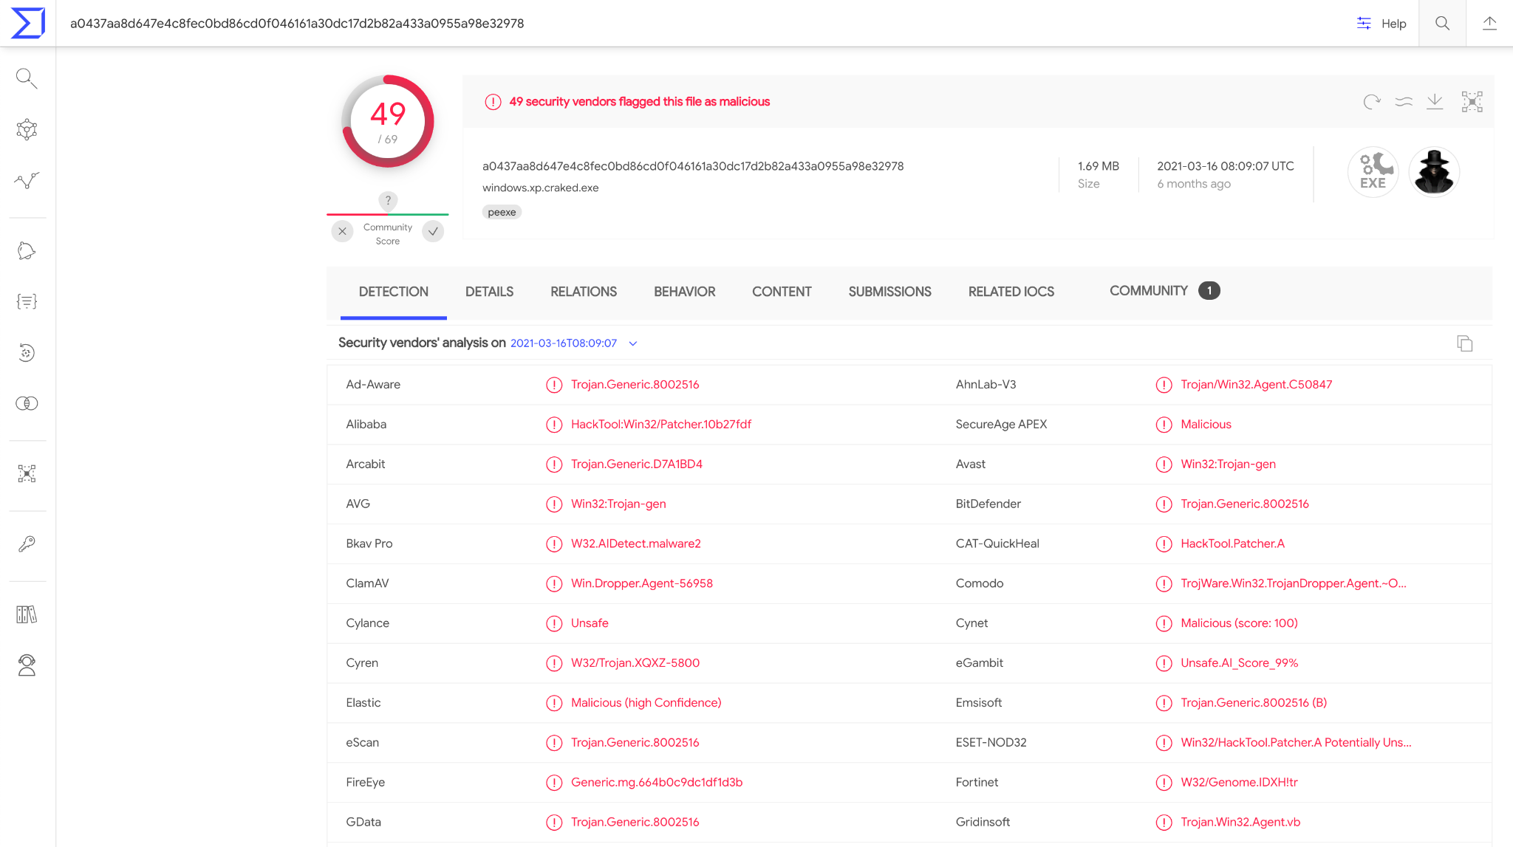Click the file hash search field
This screenshot has height=847, width=1513.
tap(296, 23)
